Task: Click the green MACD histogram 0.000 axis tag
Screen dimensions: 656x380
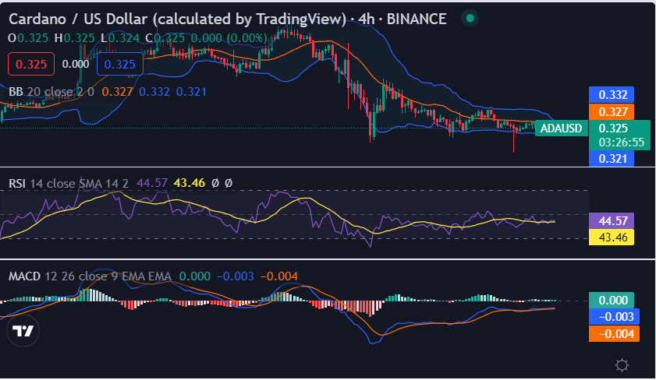Action: coord(612,301)
